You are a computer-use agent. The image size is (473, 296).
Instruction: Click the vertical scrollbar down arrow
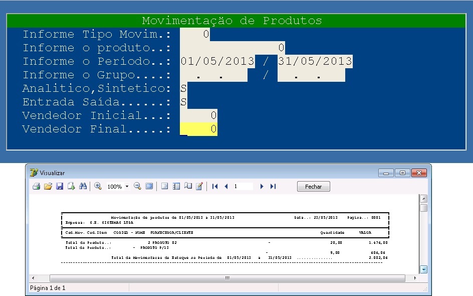coord(424,269)
